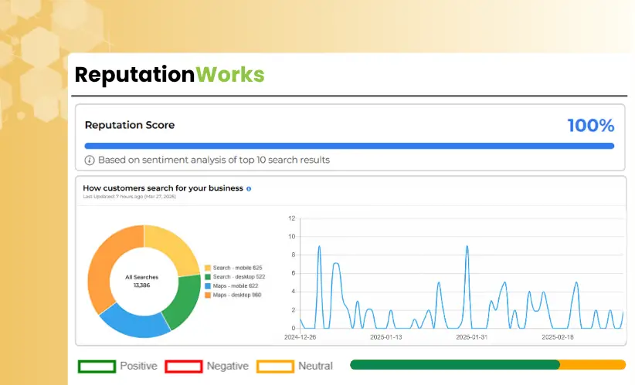
Task: Click info icon after 'How customers search' heading
Action: pos(249,189)
